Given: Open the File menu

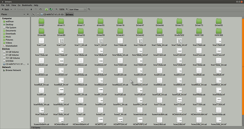Looking at the screenshot, I should coord(2,5).
